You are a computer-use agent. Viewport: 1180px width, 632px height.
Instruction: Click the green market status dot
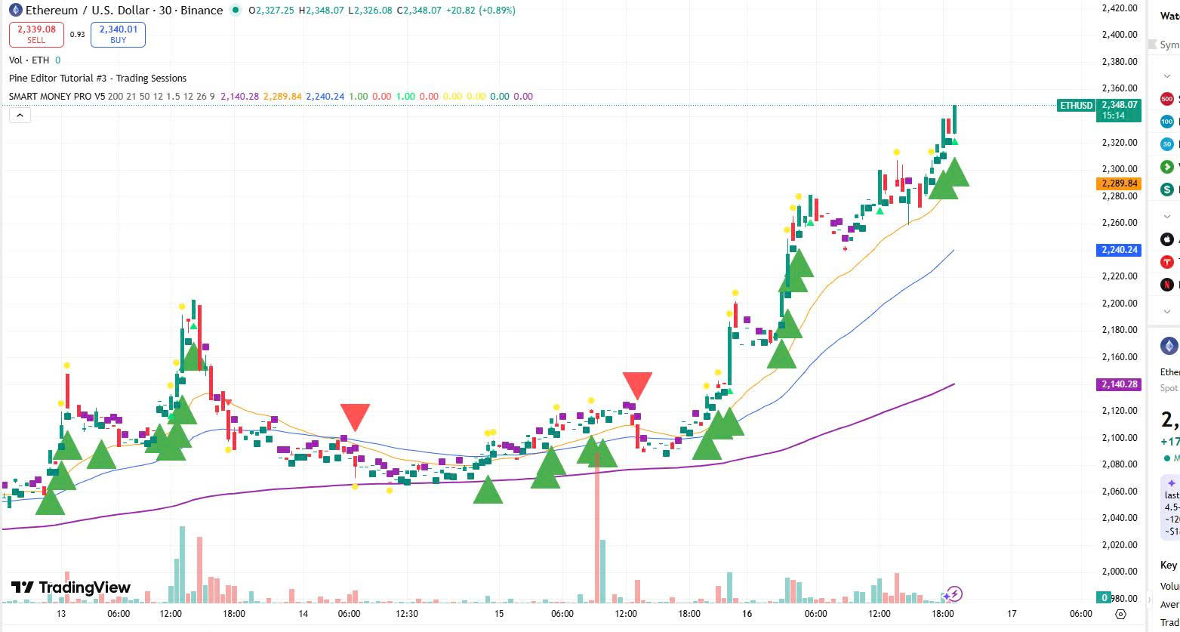(236, 11)
